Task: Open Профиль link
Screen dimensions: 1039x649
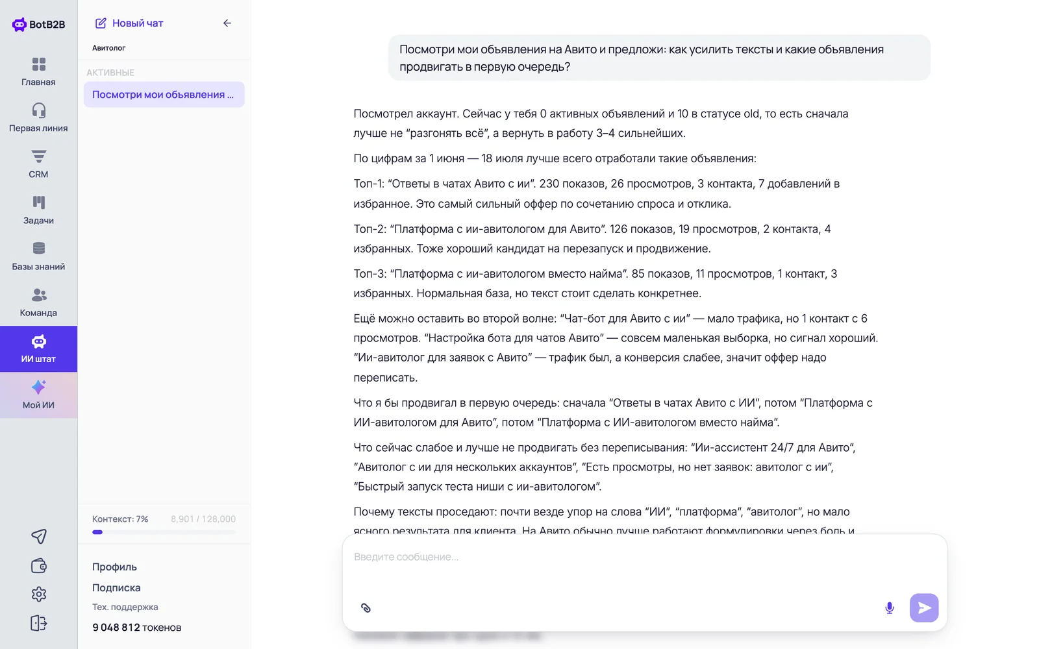Action: click(114, 567)
